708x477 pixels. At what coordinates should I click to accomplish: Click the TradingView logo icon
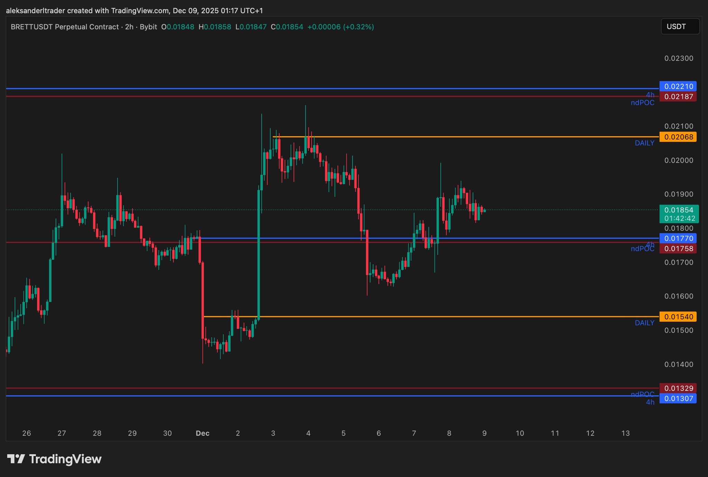(16, 459)
